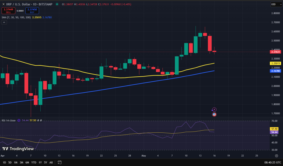Click the US flag economic event marker

pos(214,114)
